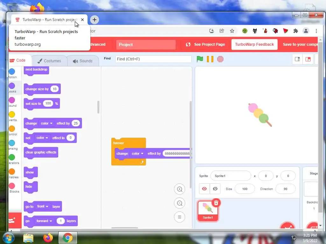Select the Events block category circle
The height and width of the screenshot is (244, 326).
(12, 114)
